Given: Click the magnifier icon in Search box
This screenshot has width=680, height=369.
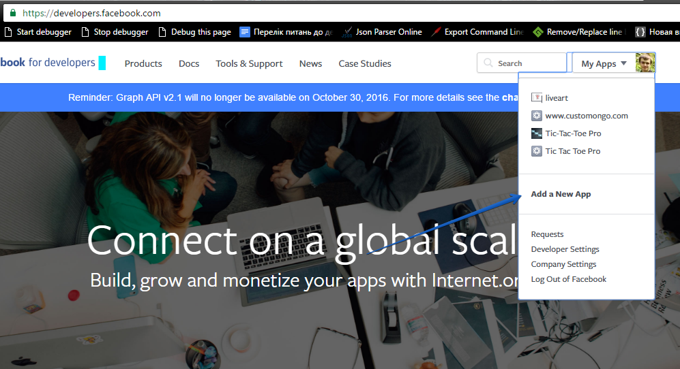Looking at the screenshot, I should [x=488, y=63].
